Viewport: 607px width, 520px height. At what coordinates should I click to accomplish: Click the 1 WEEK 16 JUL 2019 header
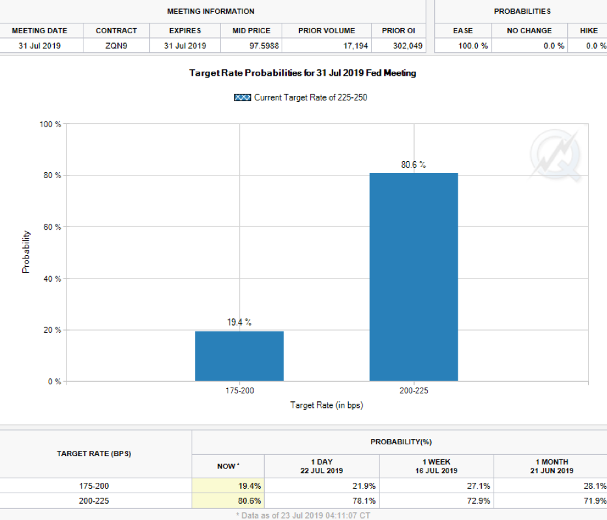[436, 466]
